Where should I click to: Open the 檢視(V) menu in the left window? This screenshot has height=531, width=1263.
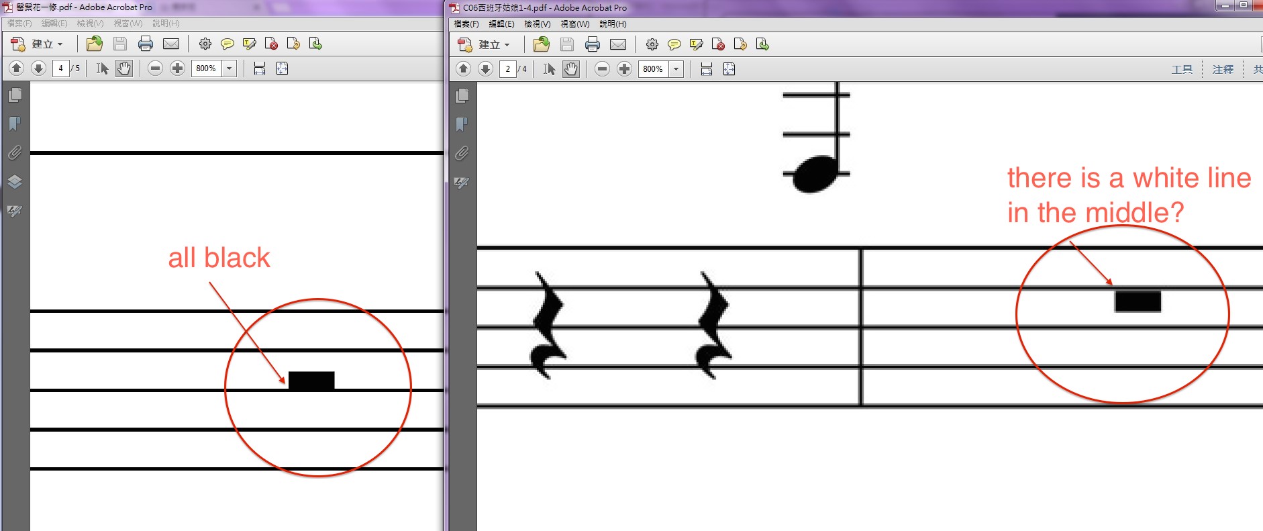pyautogui.click(x=90, y=23)
